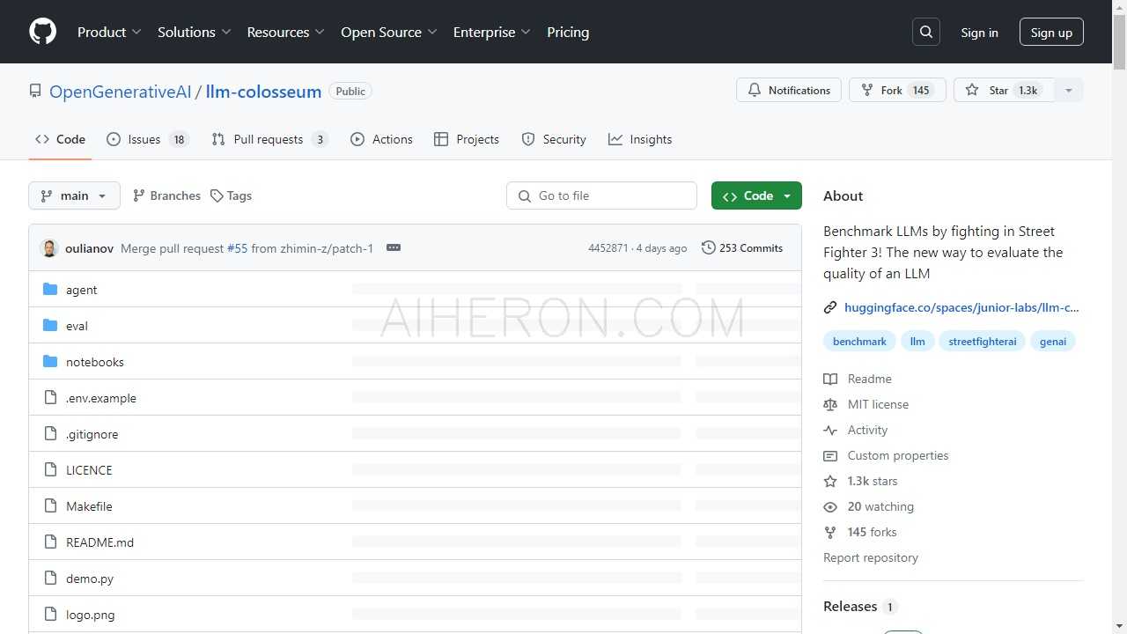The image size is (1127, 634).
Task: Open the huggingface.co spaces link
Action: coord(961,307)
